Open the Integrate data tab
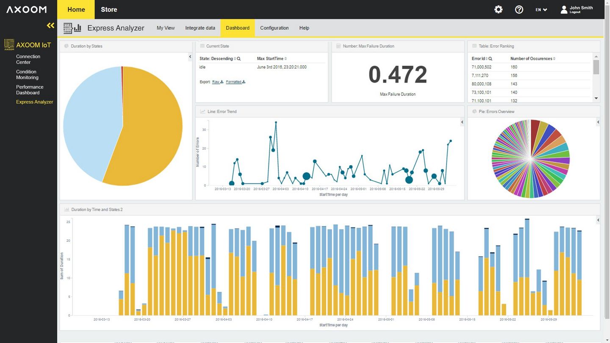The image size is (610, 343). coord(200,28)
